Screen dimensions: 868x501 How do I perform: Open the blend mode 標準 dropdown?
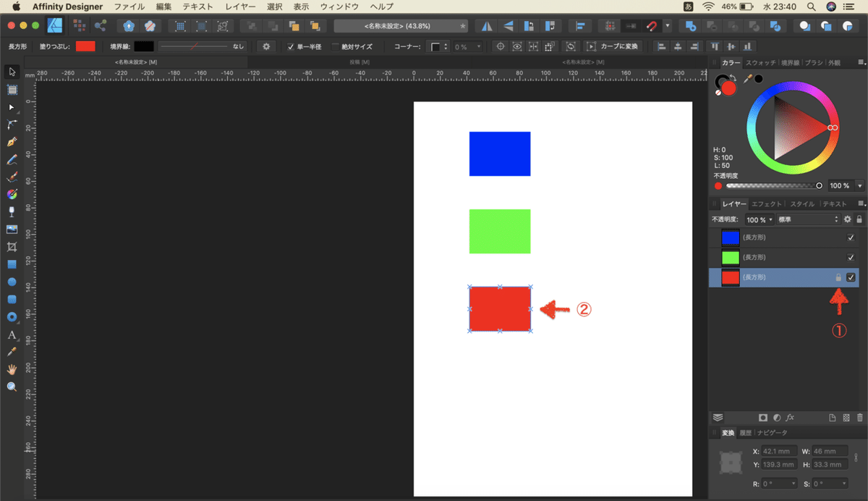tap(808, 219)
